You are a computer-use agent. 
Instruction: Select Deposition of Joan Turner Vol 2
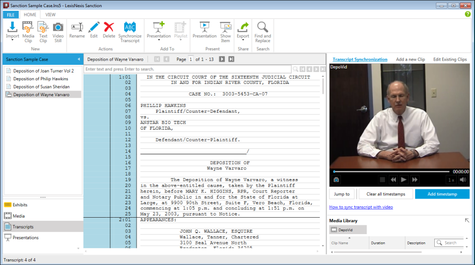[x=43, y=70]
